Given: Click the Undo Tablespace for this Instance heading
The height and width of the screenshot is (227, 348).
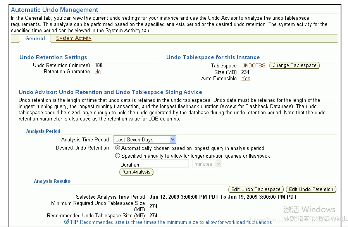Looking at the screenshot, I should coord(213,57).
